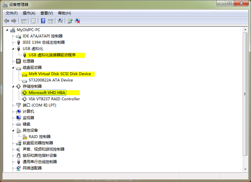Open the Properties toolbar icon
This screenshot has height=182, width=251.
tap(33, 21)
